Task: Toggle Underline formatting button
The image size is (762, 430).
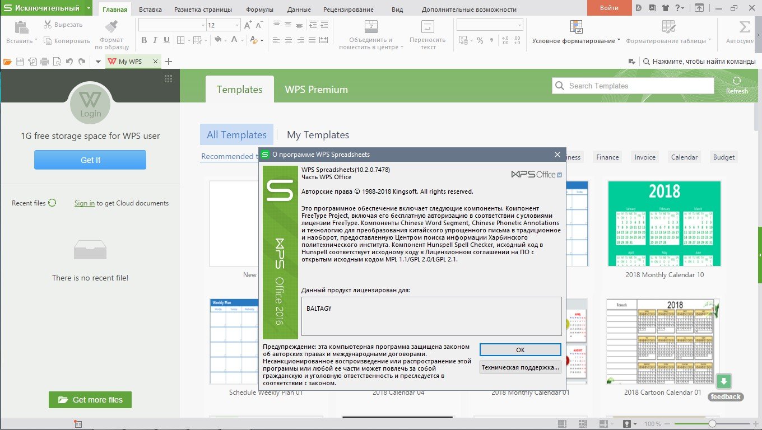Action: [166, 40]
